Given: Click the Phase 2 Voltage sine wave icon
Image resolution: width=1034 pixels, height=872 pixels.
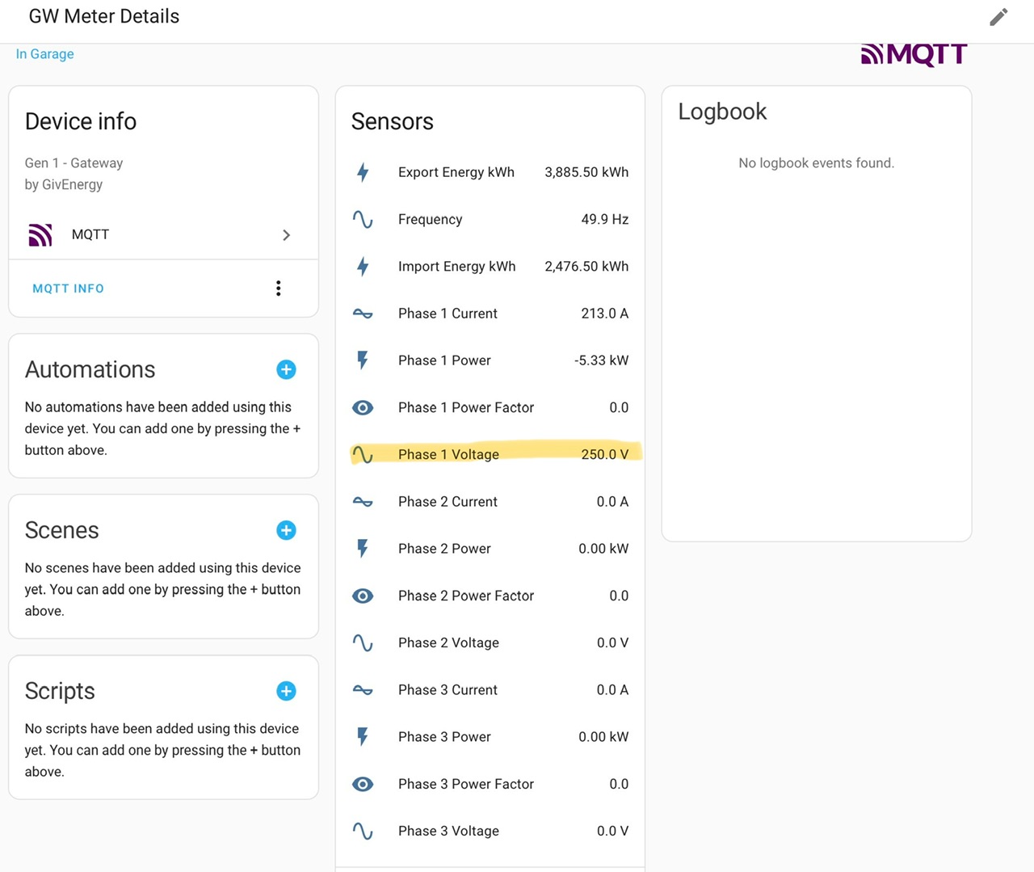Looking at the screenshot, I should pos(363,642).
